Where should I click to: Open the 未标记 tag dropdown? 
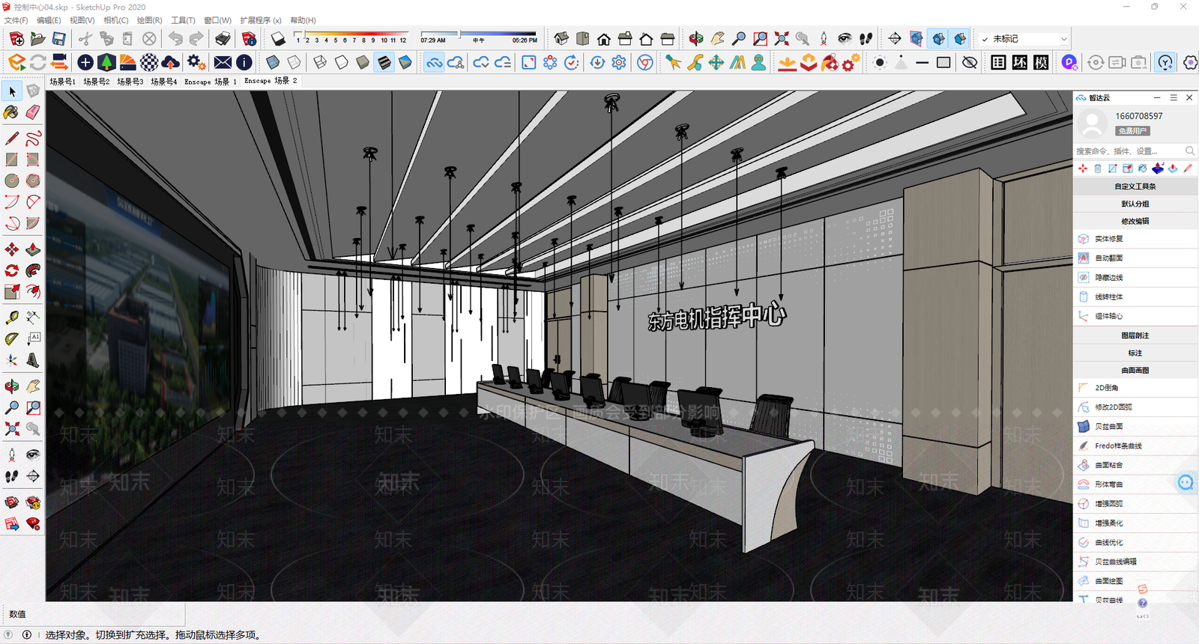click(x=1024, y=38)
